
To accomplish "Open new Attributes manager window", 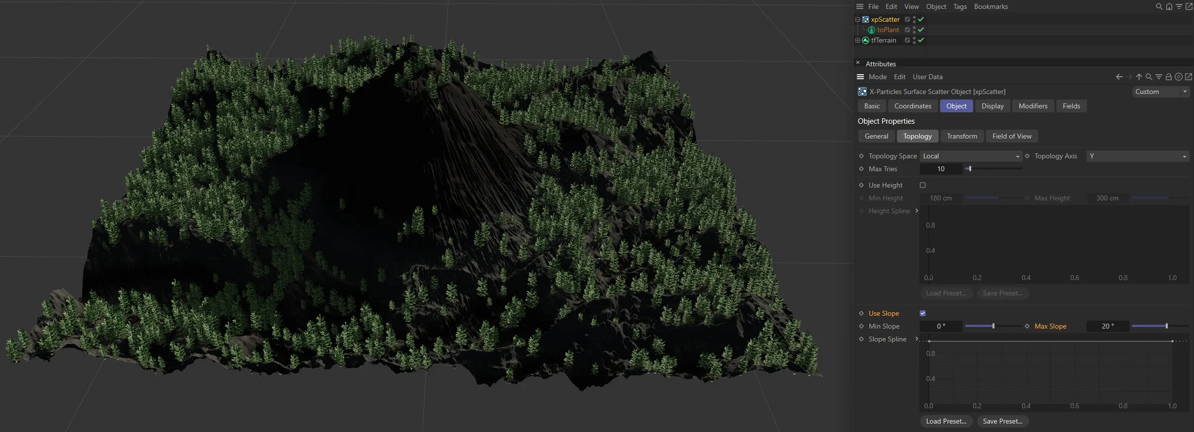I will pos(1189,77).
